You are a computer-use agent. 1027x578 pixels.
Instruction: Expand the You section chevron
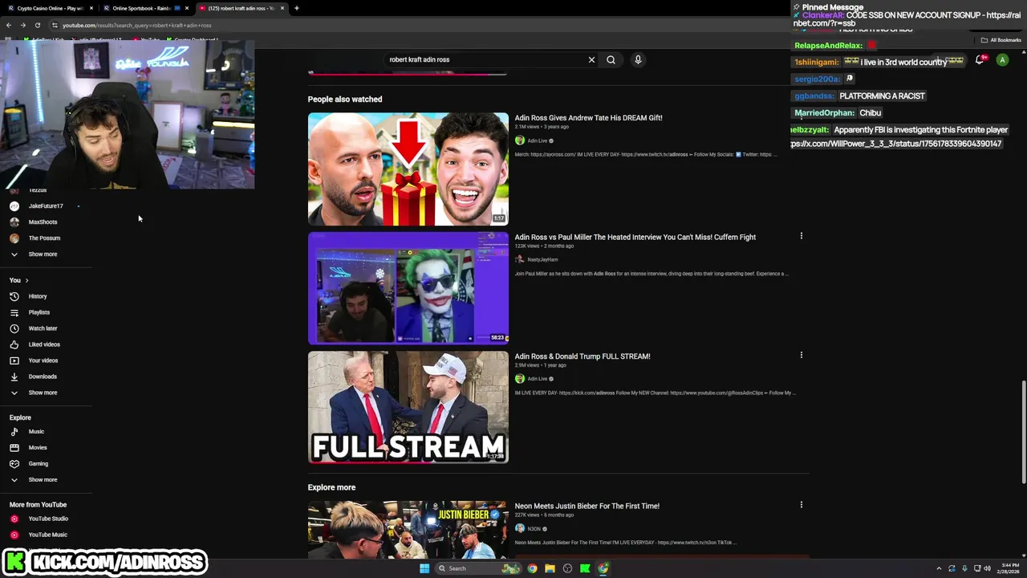click(x=26, y=280)
